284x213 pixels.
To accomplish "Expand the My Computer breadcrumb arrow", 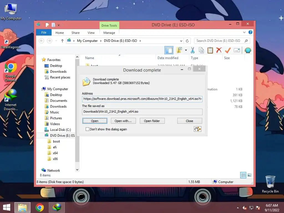I will (101, 41).
